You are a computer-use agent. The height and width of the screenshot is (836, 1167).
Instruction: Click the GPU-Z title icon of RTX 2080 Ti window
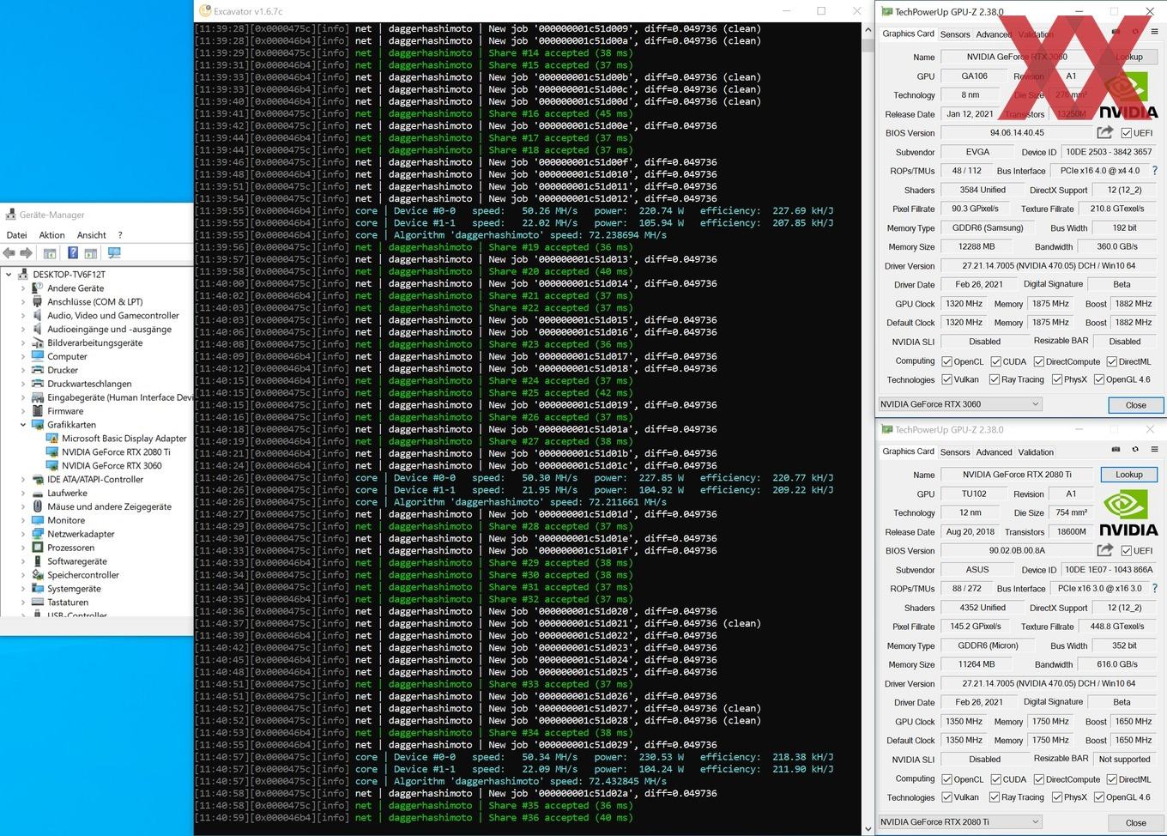click(x=886, y=430)
